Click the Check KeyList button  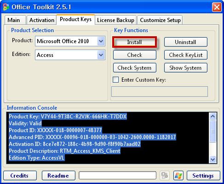186,55
